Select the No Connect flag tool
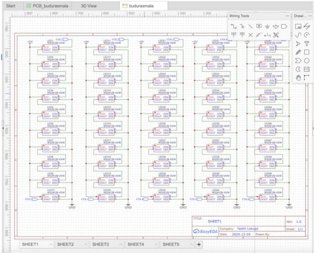 pos(251,35)
